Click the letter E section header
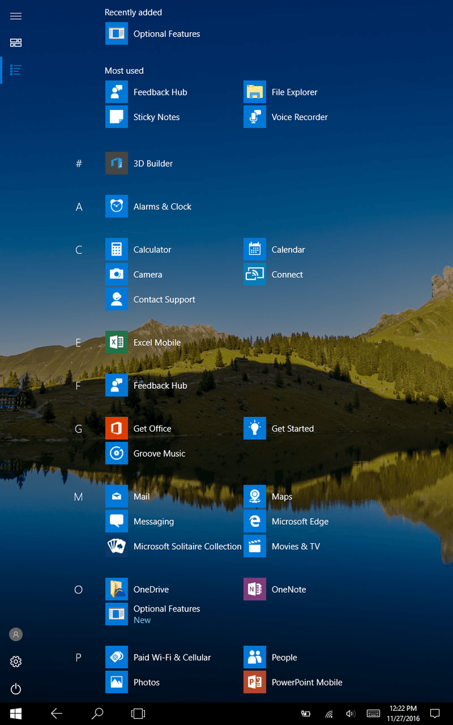The image size is (453, 725). pos(78,342)
